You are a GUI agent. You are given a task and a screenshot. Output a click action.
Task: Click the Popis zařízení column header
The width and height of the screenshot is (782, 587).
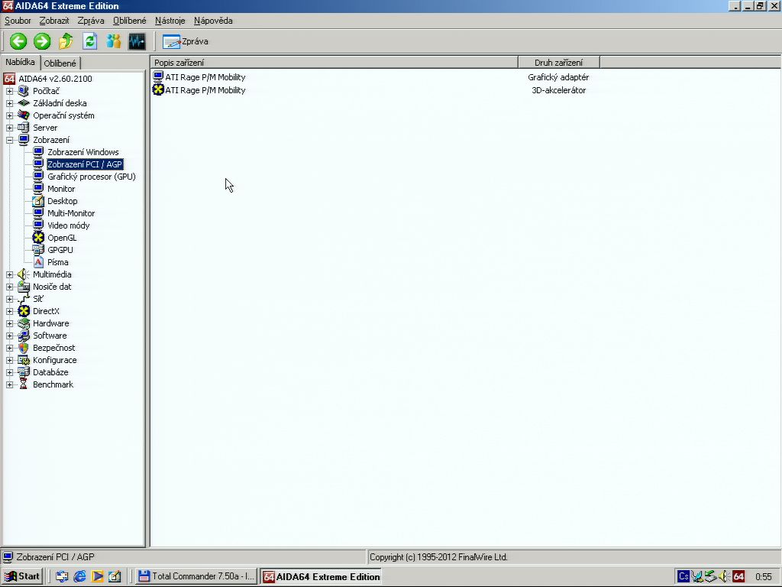pos(334,63)
